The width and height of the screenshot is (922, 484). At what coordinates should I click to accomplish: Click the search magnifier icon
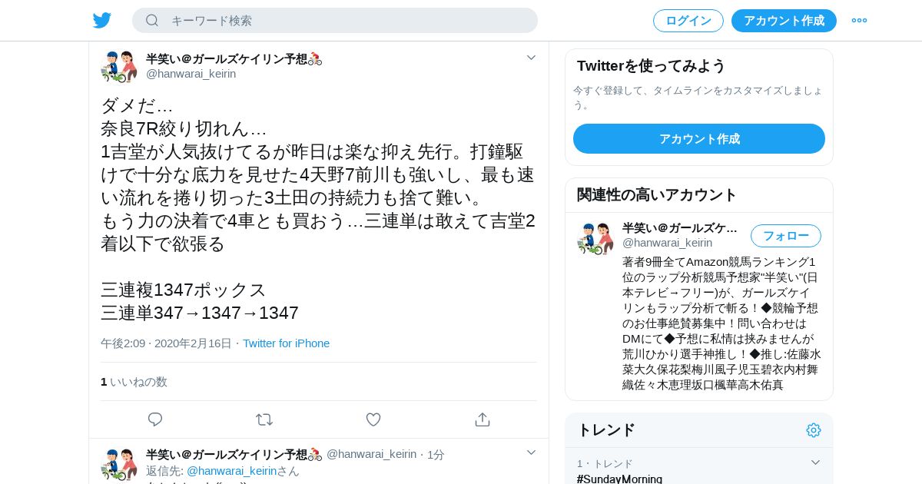(152, 21)
